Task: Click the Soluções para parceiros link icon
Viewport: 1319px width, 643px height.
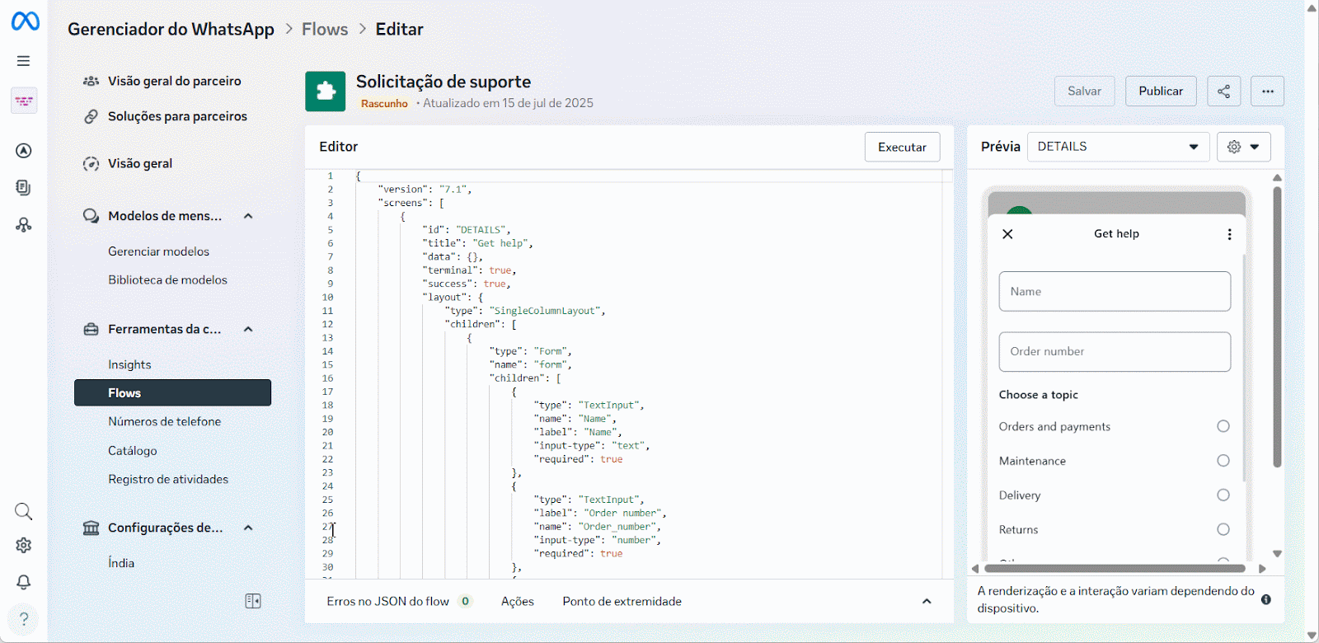Action: pos(92,116)
